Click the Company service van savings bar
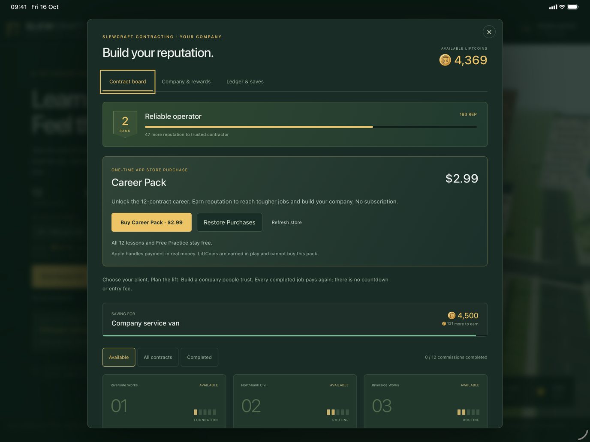590x442 pixels. [x=295, y=335]
